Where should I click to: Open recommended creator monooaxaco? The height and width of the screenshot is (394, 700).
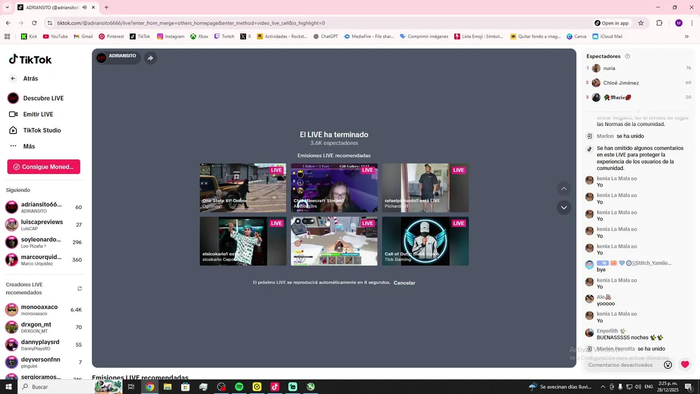(44, 310)
